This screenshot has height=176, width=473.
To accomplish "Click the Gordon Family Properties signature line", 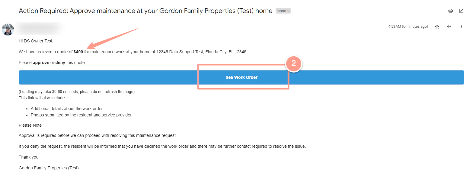I will click(x=49, y=168).
